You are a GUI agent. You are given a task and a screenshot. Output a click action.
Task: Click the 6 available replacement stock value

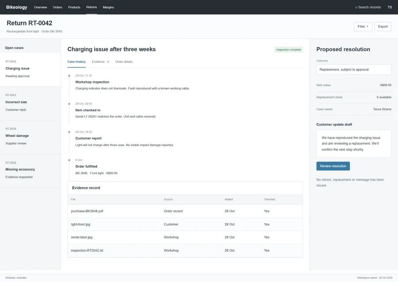click(384, 97)
